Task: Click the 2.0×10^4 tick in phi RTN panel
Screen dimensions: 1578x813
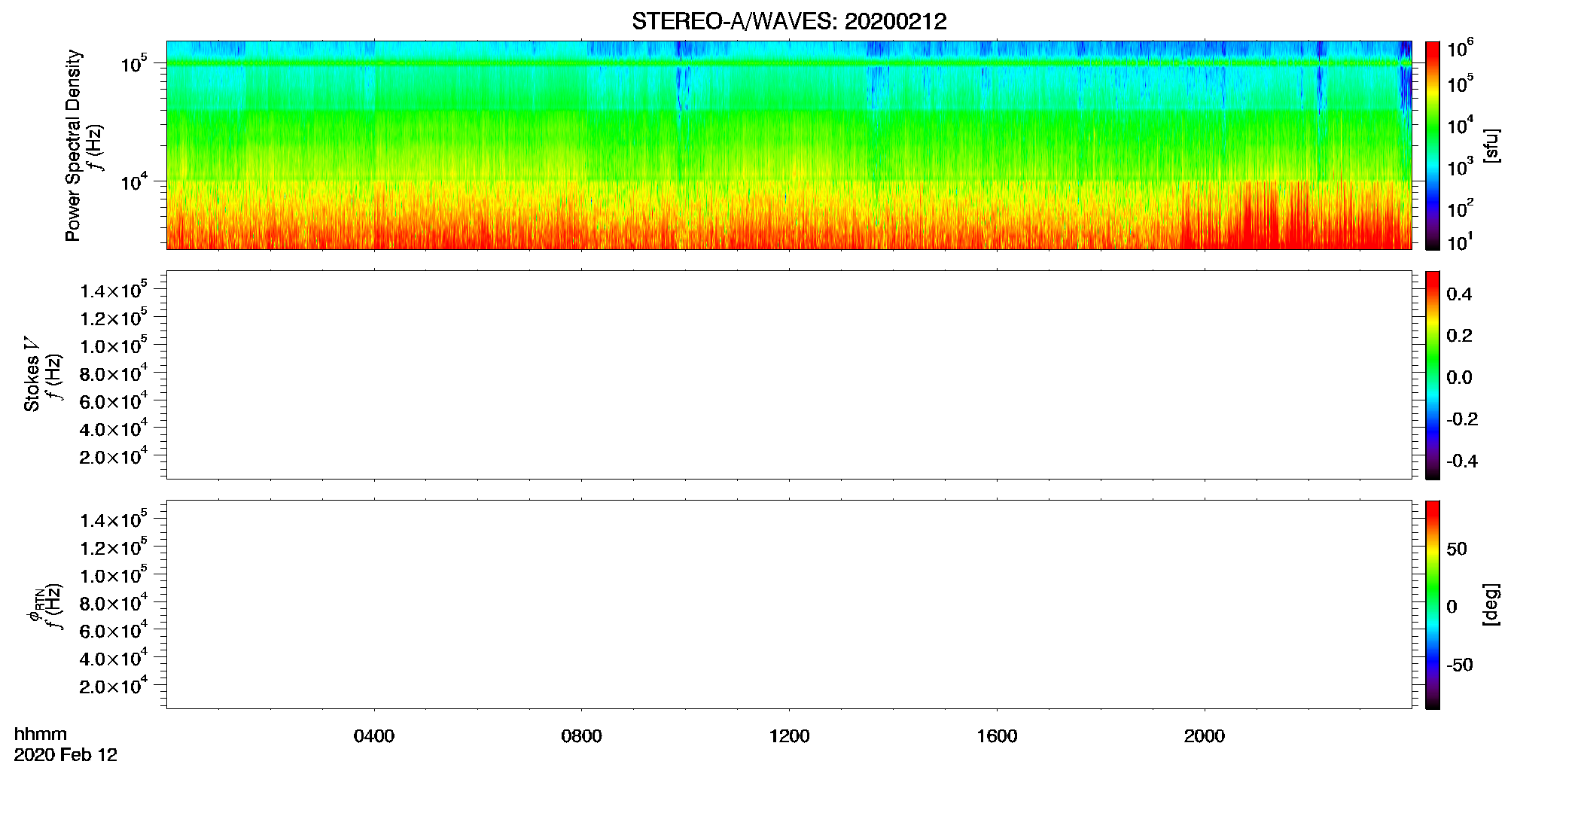Action: [113, 685]
